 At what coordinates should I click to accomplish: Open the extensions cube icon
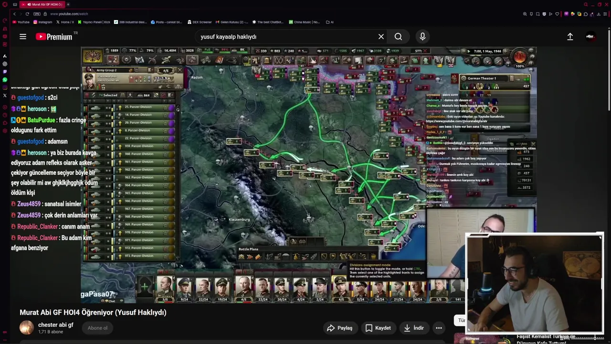tap(586, 14)
